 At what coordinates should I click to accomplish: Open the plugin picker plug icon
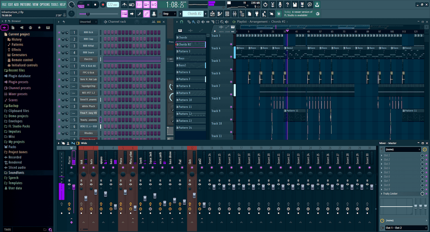pyautogui.click(x=257, y=14)
